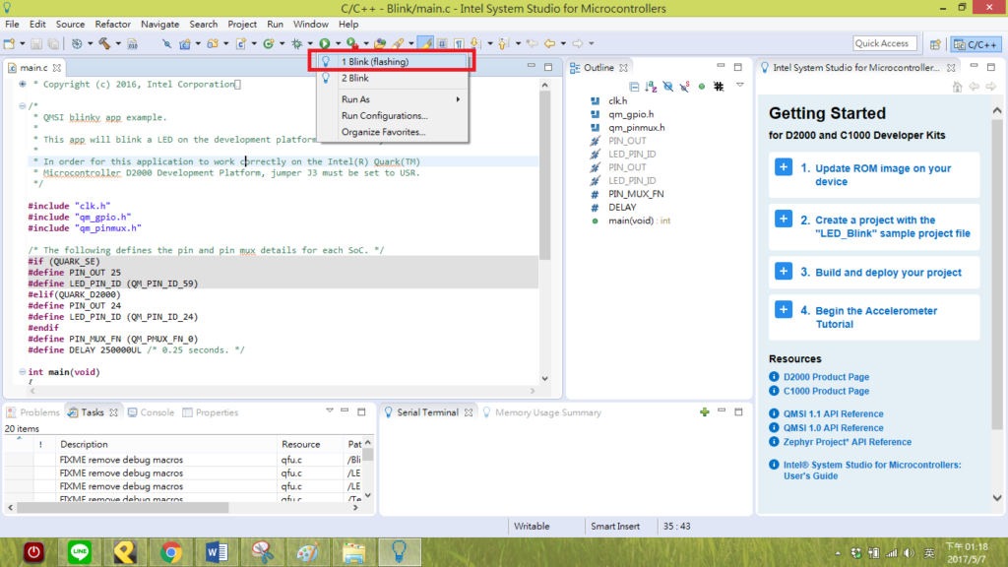Toggle block selection mode in toolbar

(442, 43)
